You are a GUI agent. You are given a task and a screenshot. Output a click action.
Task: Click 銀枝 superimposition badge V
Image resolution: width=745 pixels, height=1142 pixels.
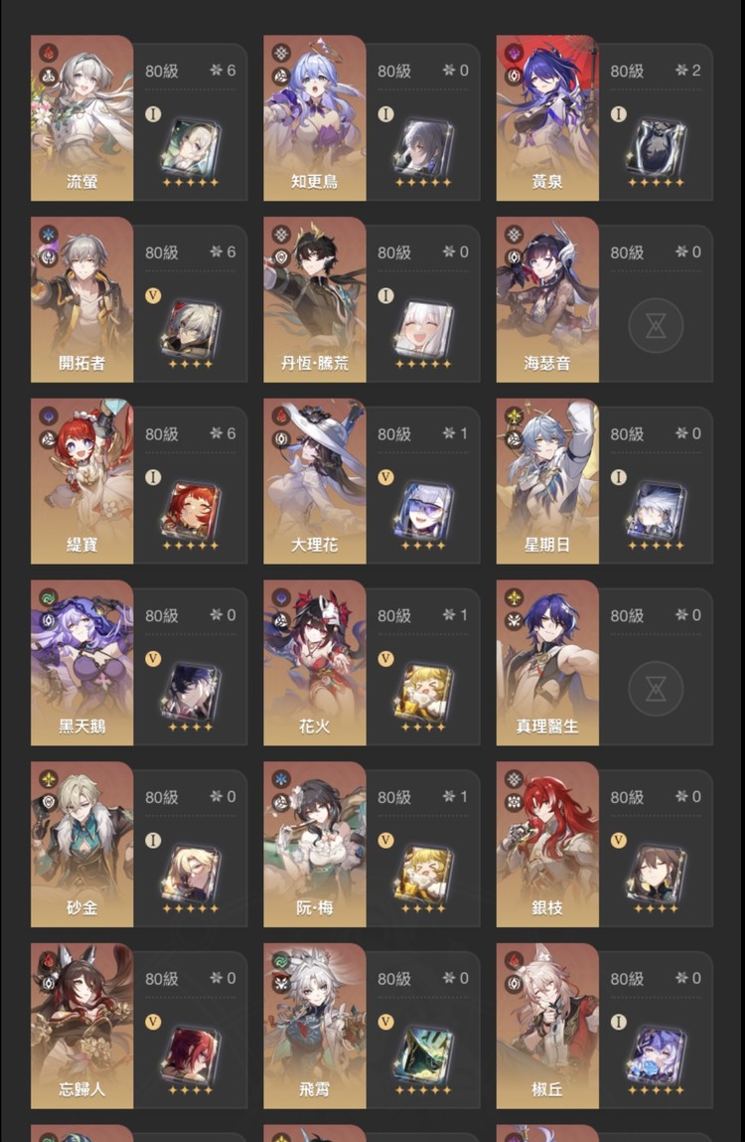pyautogui.click(x=618, y=841)
